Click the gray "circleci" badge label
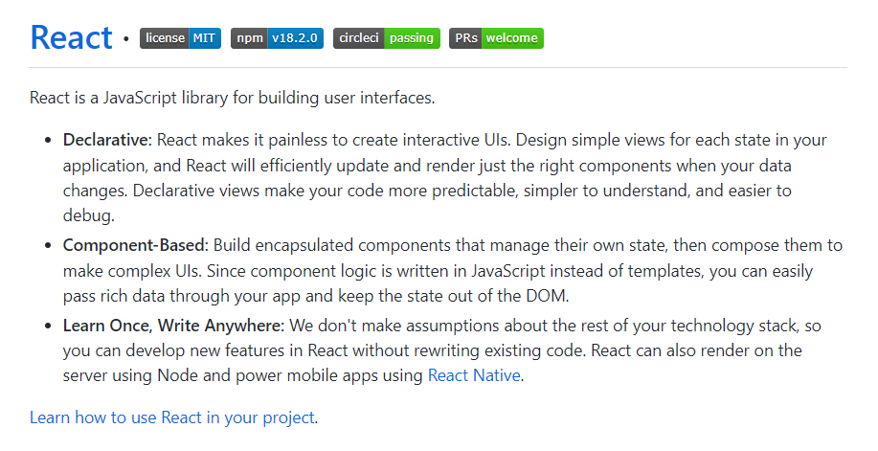Viewport: 878px width, 451px height. click(x=358, y=38)
